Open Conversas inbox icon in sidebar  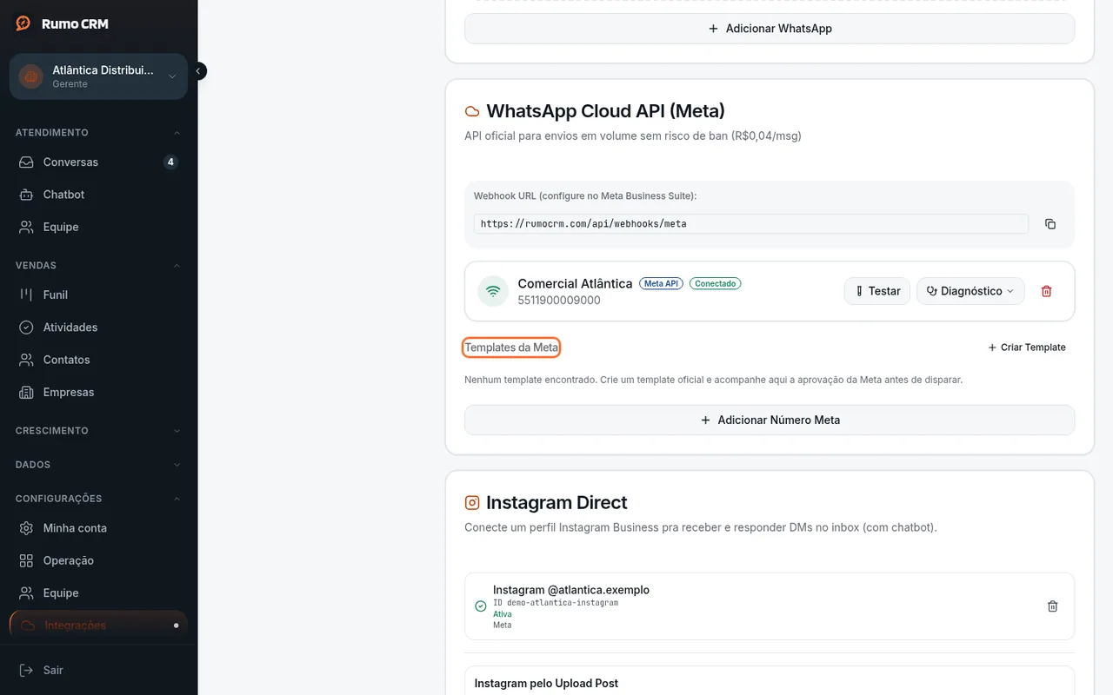pyautogui.click(x=27, y=162)
